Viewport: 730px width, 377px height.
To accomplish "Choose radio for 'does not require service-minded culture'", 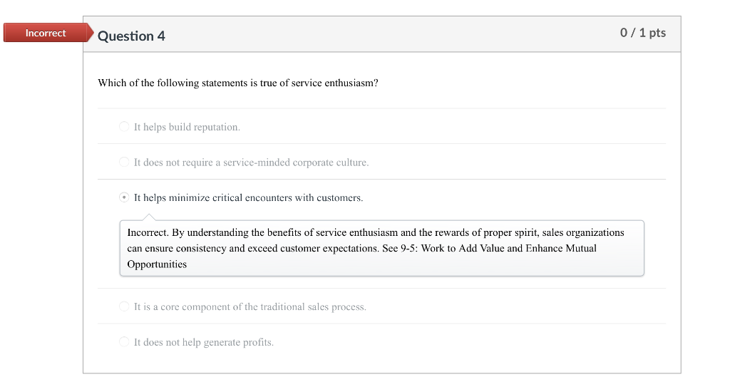I will tap(124, 162).
